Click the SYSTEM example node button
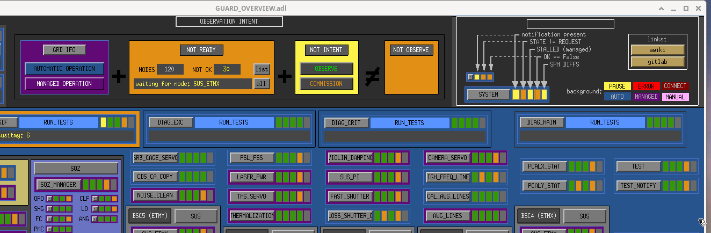711x233 pixels. 488,94
